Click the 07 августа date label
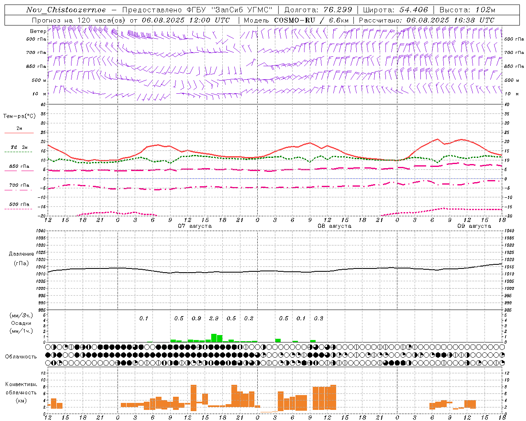This screenshot has height=421, width=526. (x=195, y=226)
